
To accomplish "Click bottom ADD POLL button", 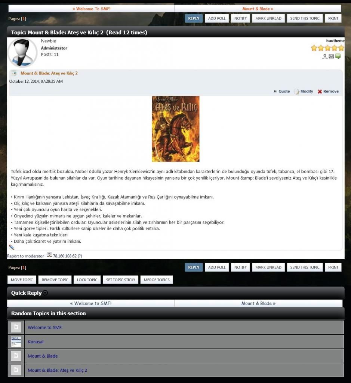I will [217, 267].
